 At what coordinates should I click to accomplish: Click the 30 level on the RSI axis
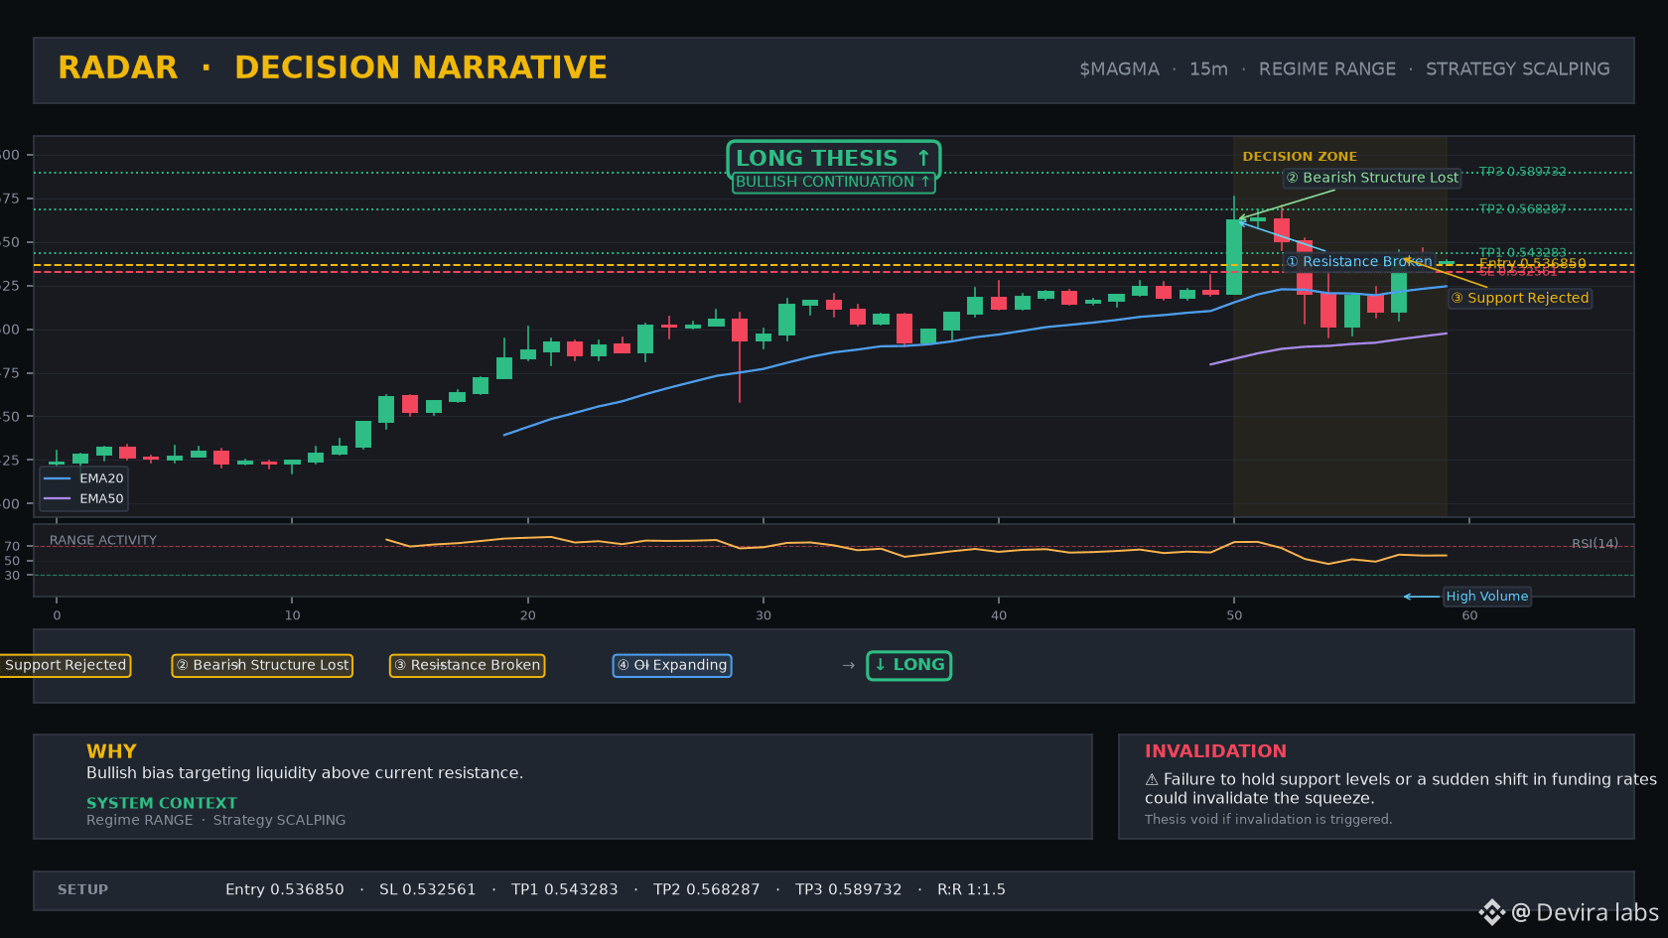pyautogui.click(x=12, y=576)
